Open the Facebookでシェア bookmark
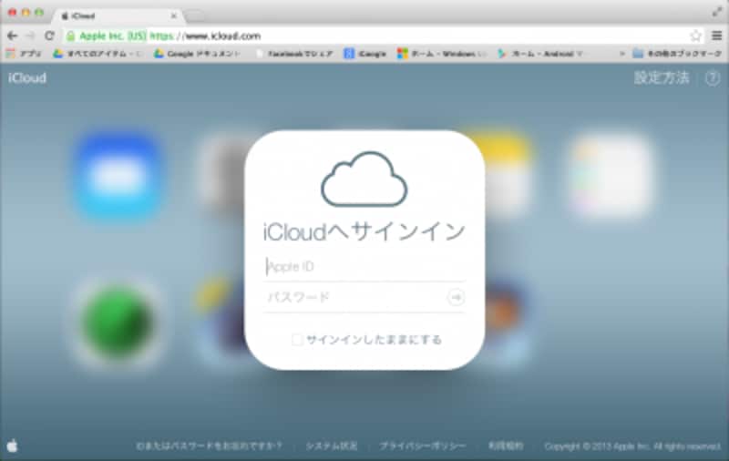729x461 pixels. [x=294, y=54]
